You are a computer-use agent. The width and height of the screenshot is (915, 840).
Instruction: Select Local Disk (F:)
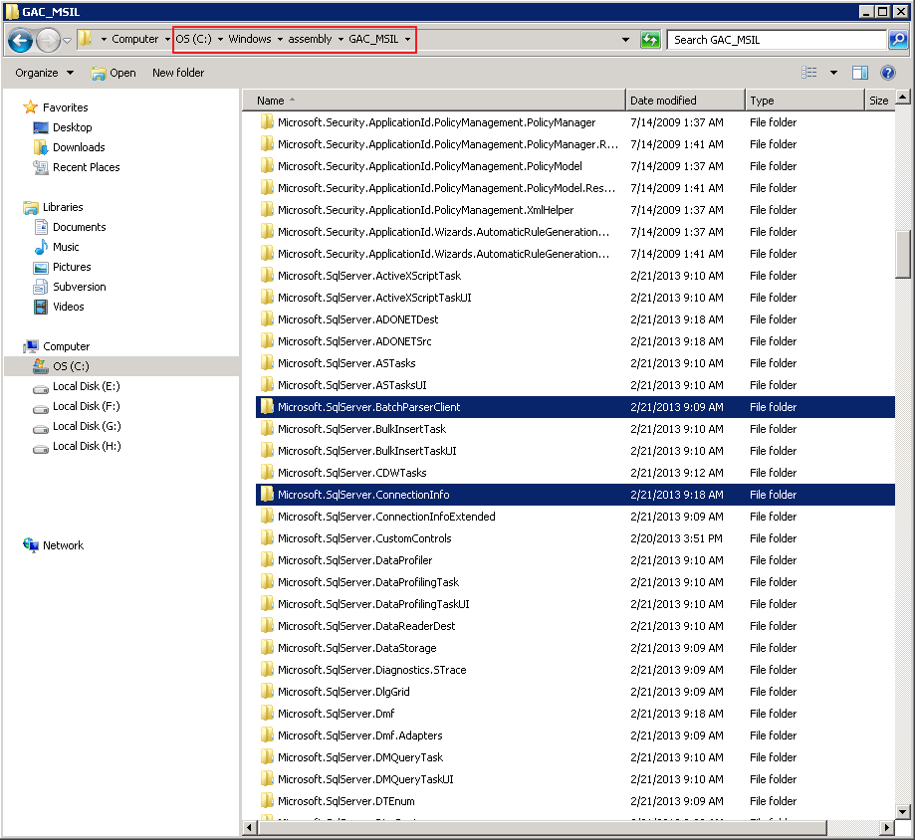click(86, 406)
